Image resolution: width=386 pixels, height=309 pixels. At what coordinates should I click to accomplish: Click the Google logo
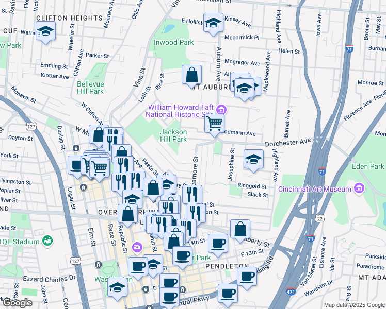17,303
